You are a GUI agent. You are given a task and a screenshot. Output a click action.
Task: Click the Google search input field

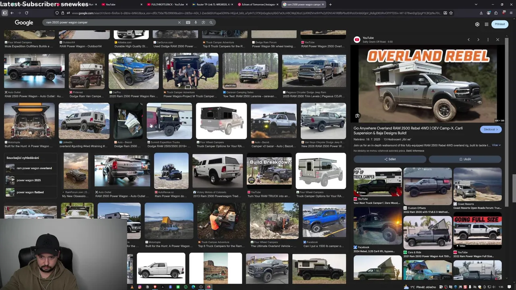pyautogui.click(x=111, y=23)
